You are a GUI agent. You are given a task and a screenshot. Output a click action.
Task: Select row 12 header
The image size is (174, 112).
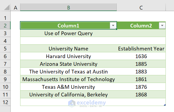tap(5, 102)
